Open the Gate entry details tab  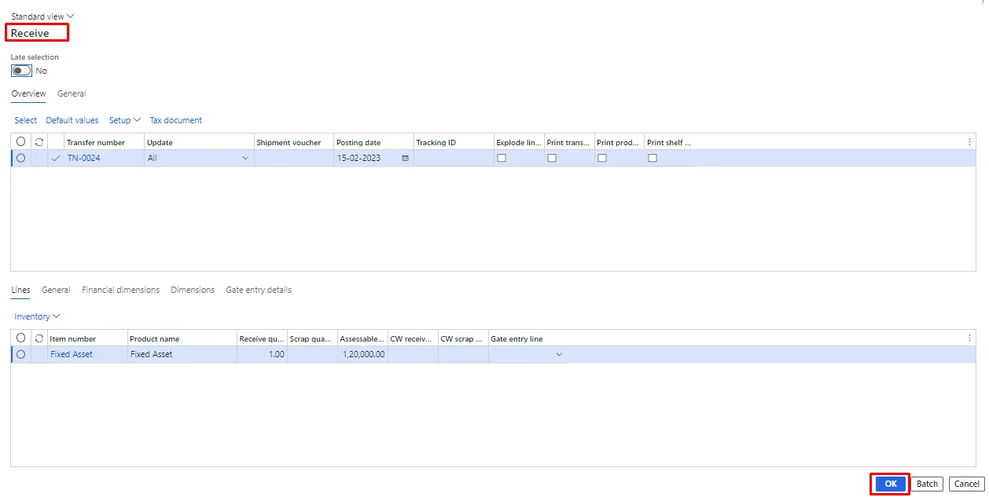click(x=259, y=290)
